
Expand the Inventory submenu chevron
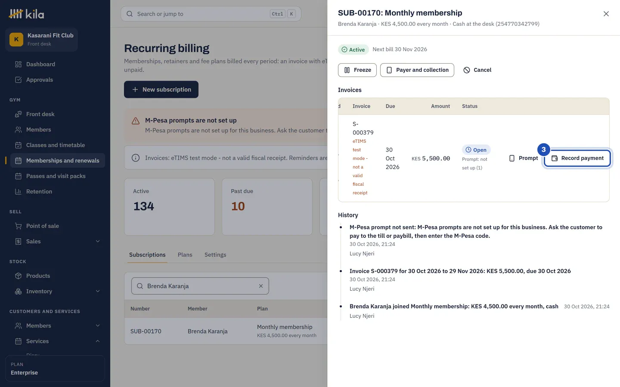[x=98, y=291]
